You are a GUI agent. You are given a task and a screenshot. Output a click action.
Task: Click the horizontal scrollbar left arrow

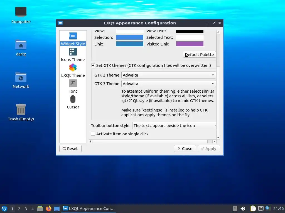[x=90, y=141]
